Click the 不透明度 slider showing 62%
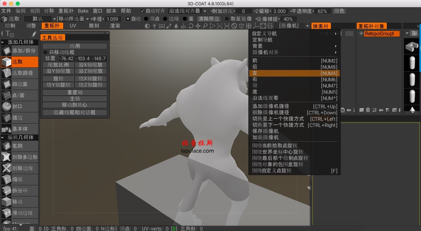421x231 pixels. pos(322,11)
